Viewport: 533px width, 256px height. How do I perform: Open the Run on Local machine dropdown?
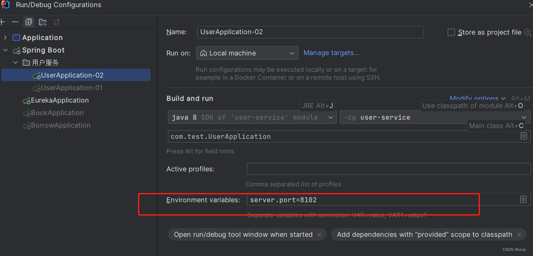click(x=247, y=53)
